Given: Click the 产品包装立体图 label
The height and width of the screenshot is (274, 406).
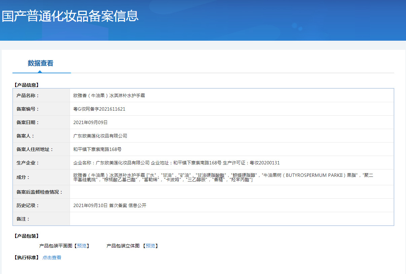Looking at the screenshot, I should point(123,246).
